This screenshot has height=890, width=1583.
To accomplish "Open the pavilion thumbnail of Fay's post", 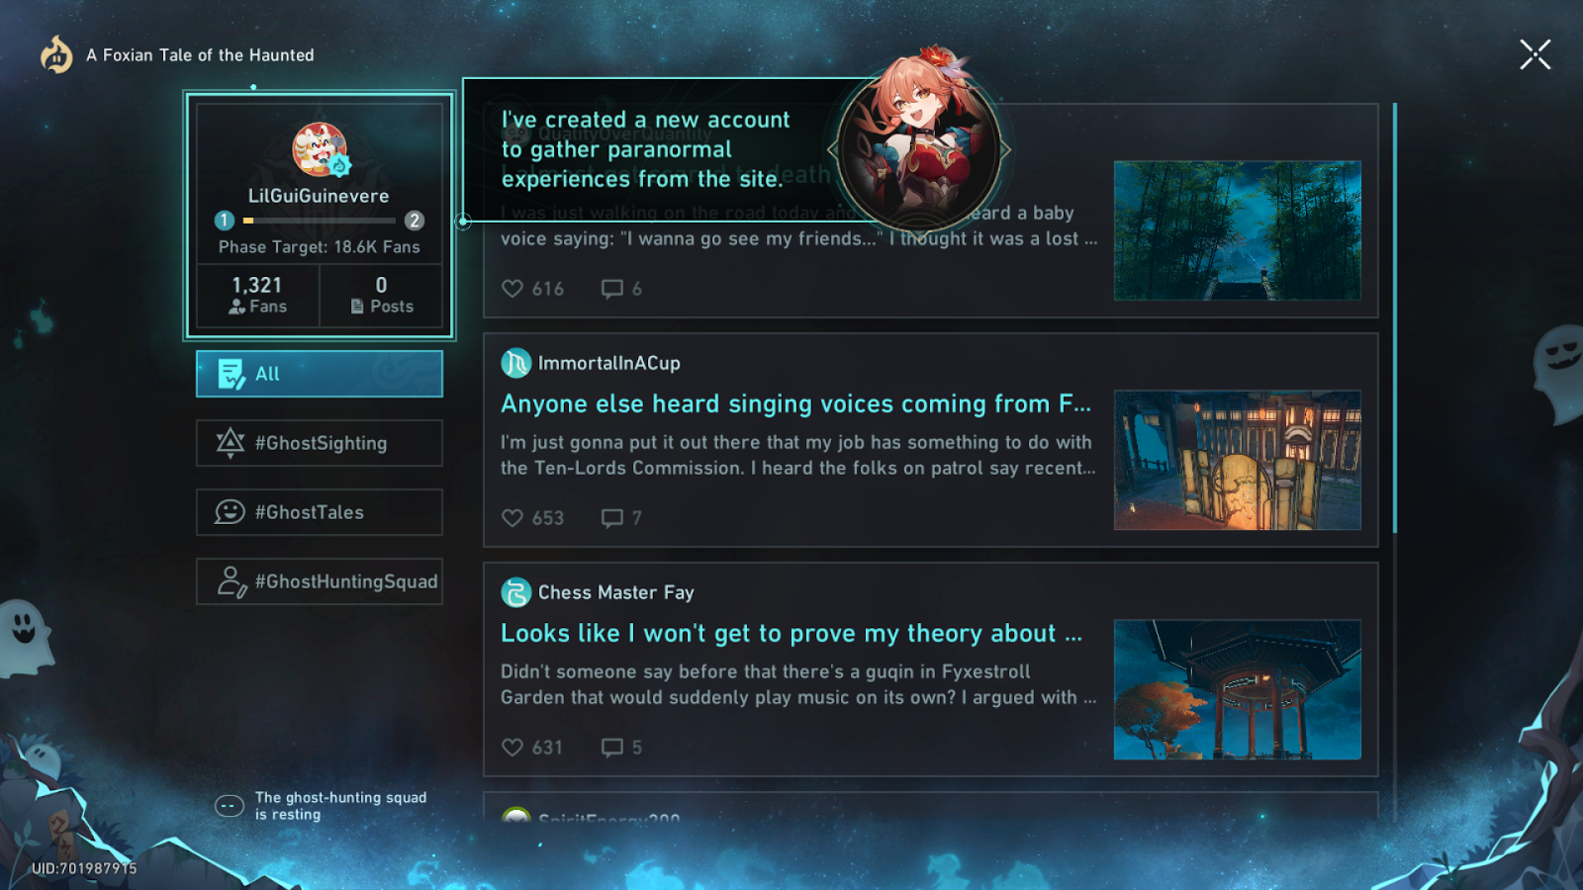I will (x=1238, y=689).
